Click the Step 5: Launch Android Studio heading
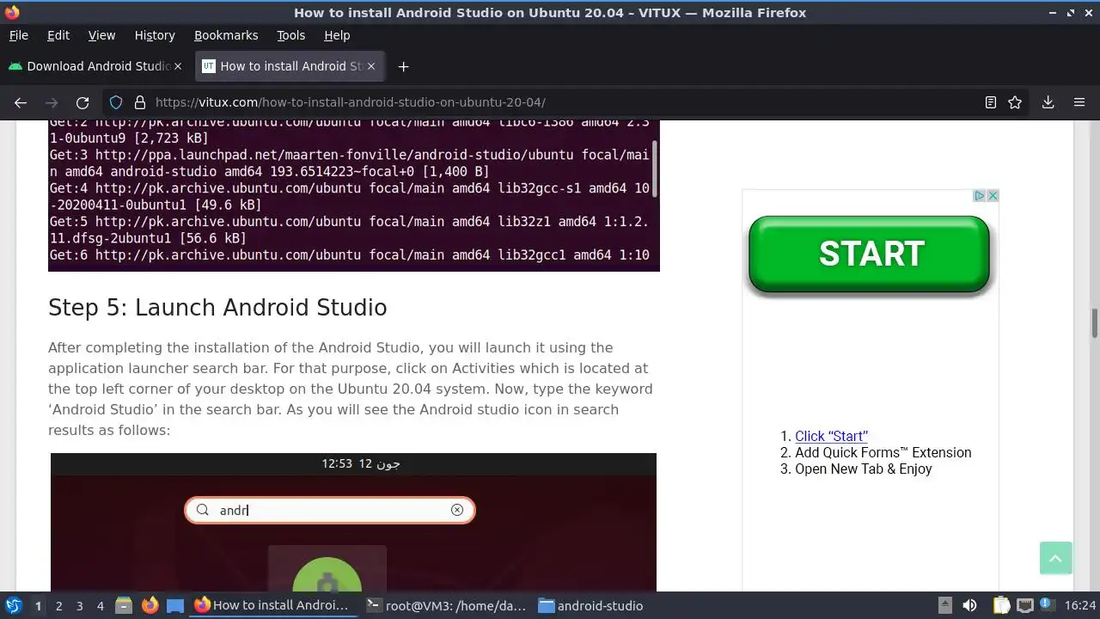The height and width of the screenshot is (619, 1100). pyautogui.click(x=217, y=308)
